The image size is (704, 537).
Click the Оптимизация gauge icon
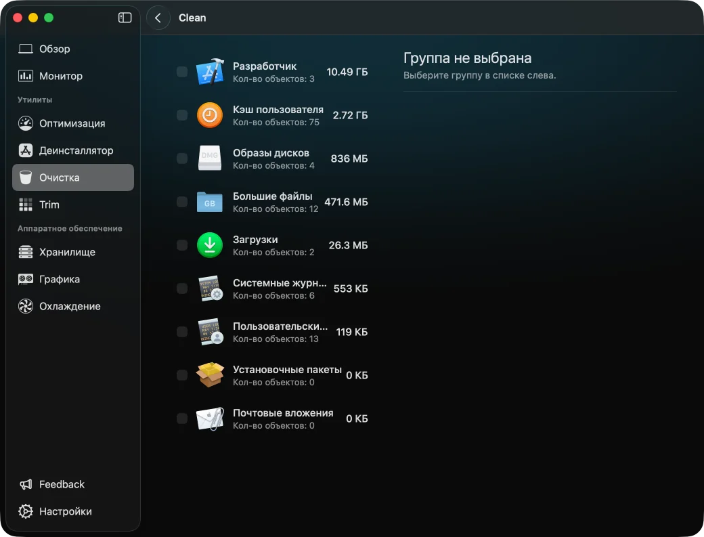tap(26, 123)
